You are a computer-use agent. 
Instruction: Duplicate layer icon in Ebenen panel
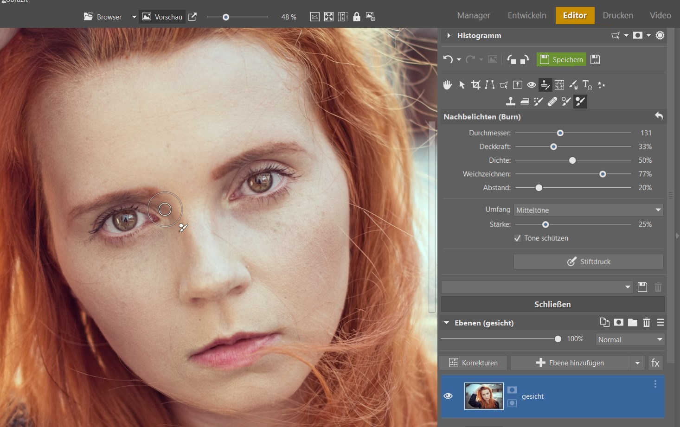pos(604,322)
